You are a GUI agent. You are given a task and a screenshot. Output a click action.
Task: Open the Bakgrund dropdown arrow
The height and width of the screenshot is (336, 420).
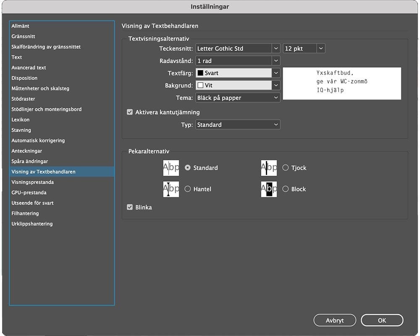point(276,85)
